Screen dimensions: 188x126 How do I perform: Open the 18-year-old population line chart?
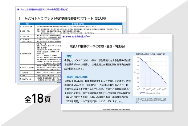coord(151,76)
